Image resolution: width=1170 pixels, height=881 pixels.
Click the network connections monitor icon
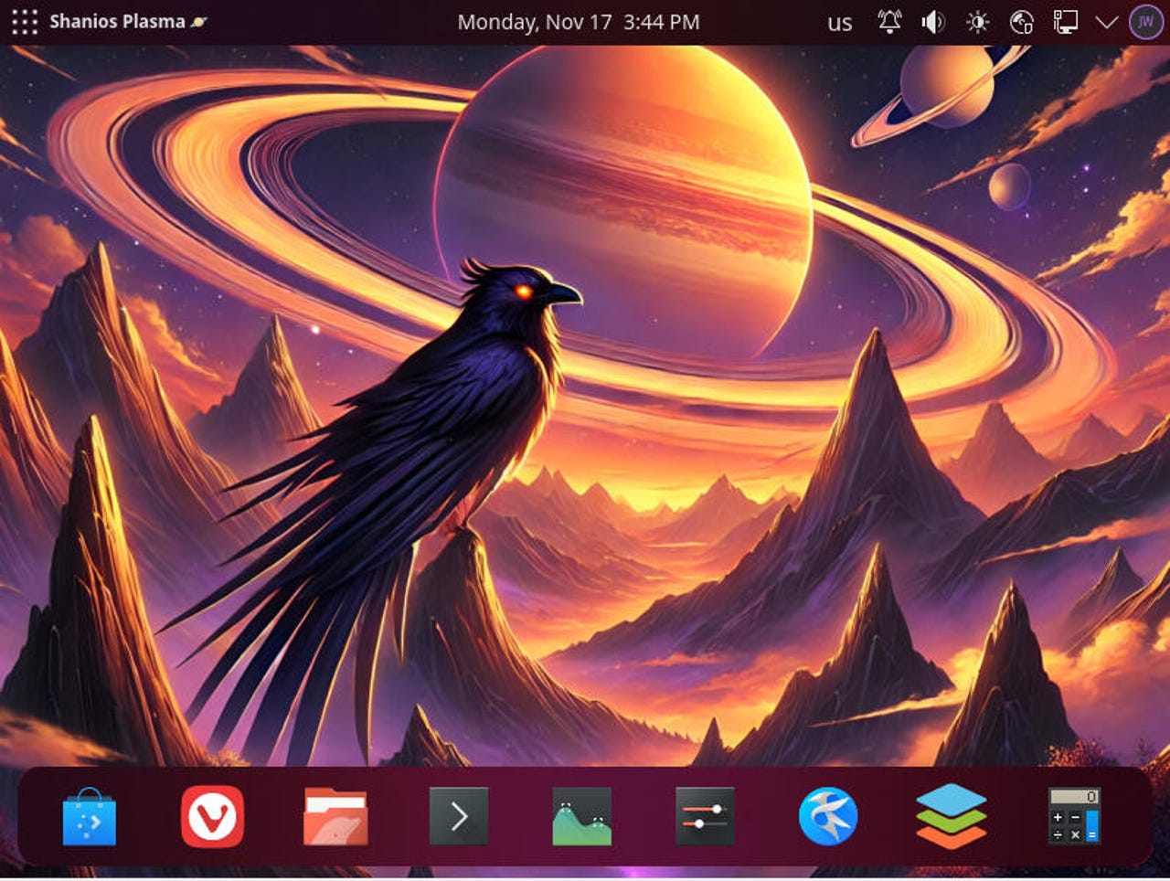point(1065,22)
